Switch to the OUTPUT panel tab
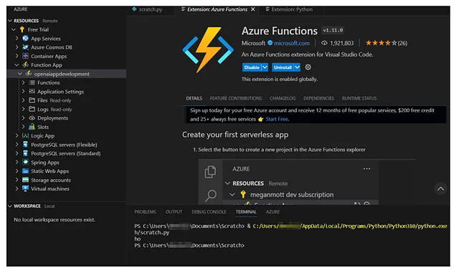 pyautogui.click(x=174, y=211)
